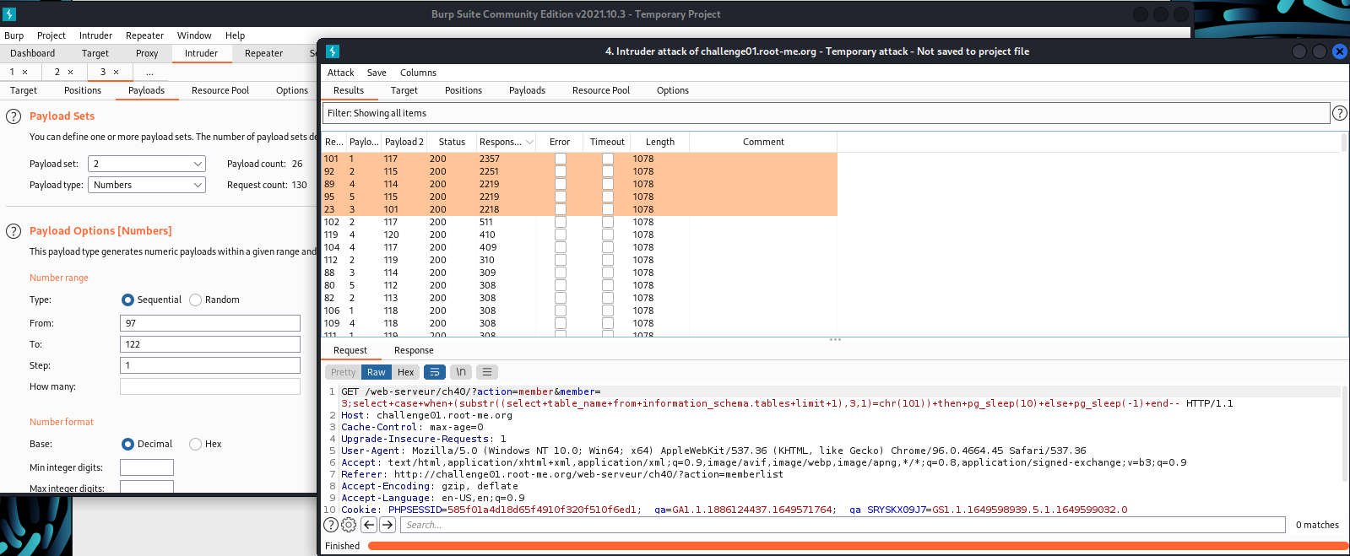This screenshot has width=1350, height=556.
Task: Click the three-dot pane divider handle
Action: click(835, 340)
